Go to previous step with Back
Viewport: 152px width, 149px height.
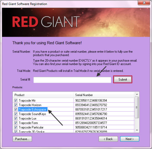coord(108,139)
